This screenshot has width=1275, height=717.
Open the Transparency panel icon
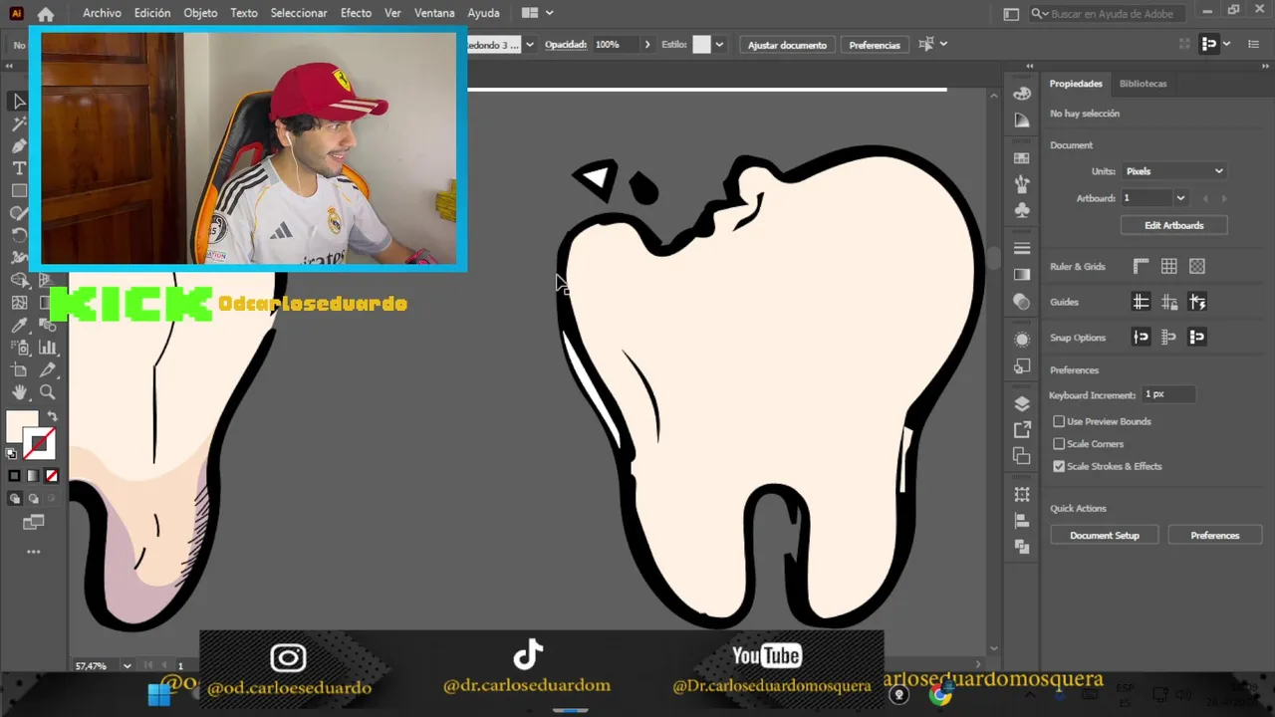tap(1022, 301)
